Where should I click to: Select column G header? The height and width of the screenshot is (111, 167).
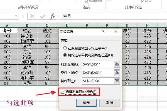[x=127, y=25]
